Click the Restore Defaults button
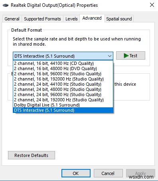158x181 pixels. (x=32, y=155)
